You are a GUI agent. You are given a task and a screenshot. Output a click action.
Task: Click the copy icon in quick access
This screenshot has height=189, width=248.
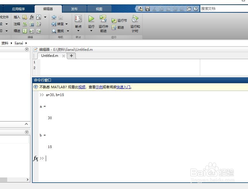click(161, 9)
